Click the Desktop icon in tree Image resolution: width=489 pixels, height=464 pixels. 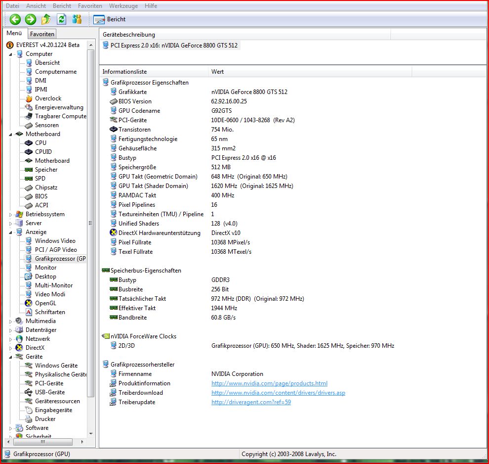pos(29,277)
